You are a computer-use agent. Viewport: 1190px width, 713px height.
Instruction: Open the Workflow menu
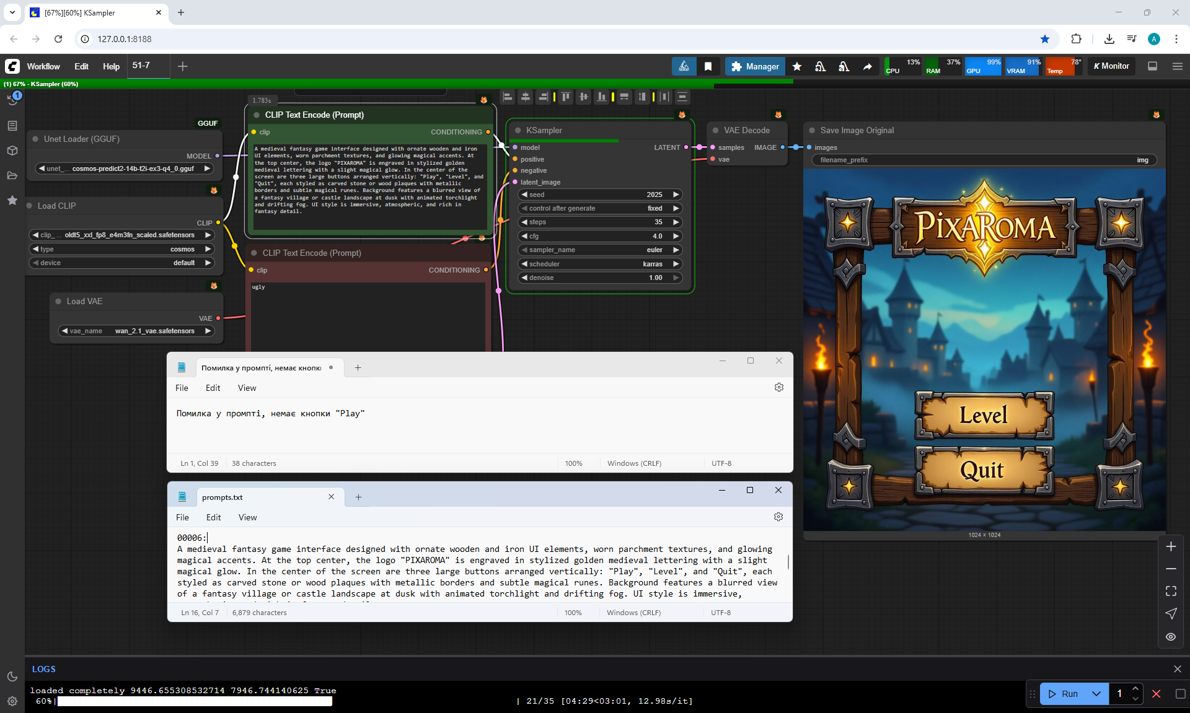point(43,66)
